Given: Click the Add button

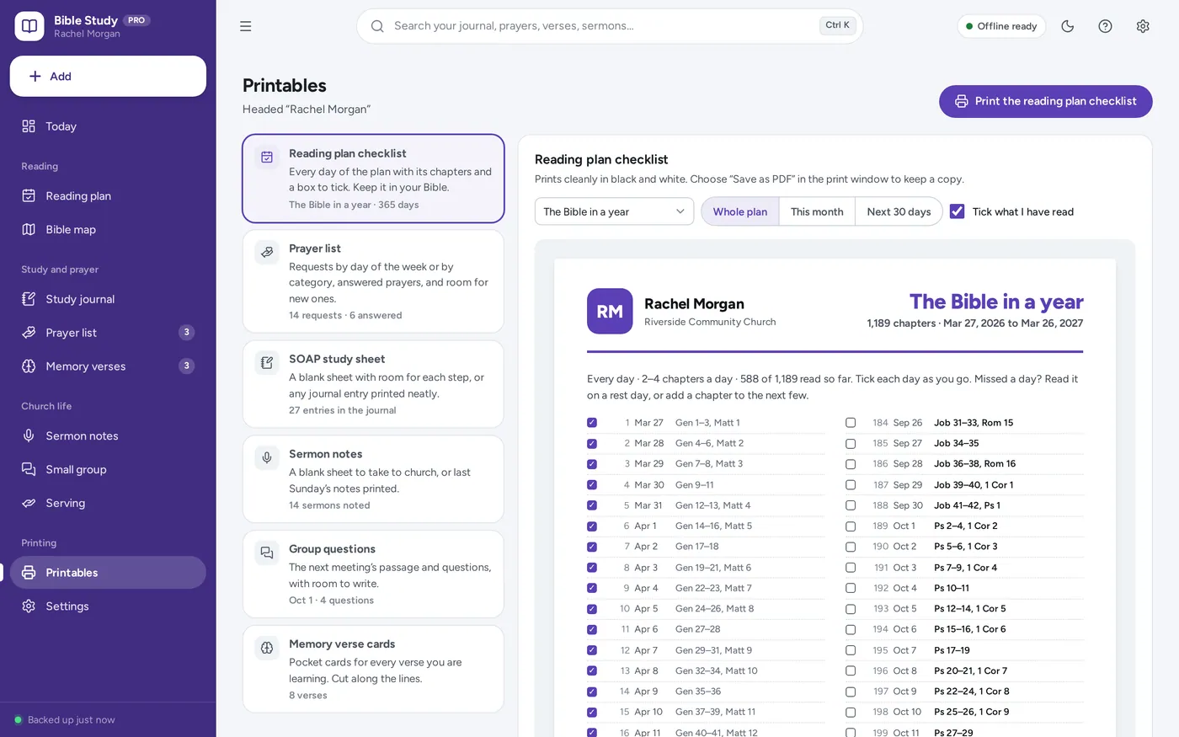Looking at the screenshot, I should coord(108,76).
